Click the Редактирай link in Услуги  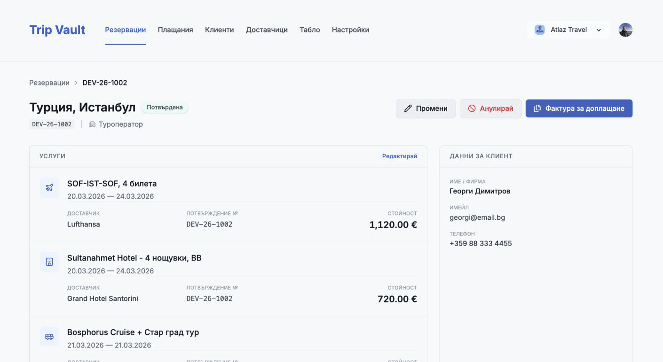tap(400, 156)
